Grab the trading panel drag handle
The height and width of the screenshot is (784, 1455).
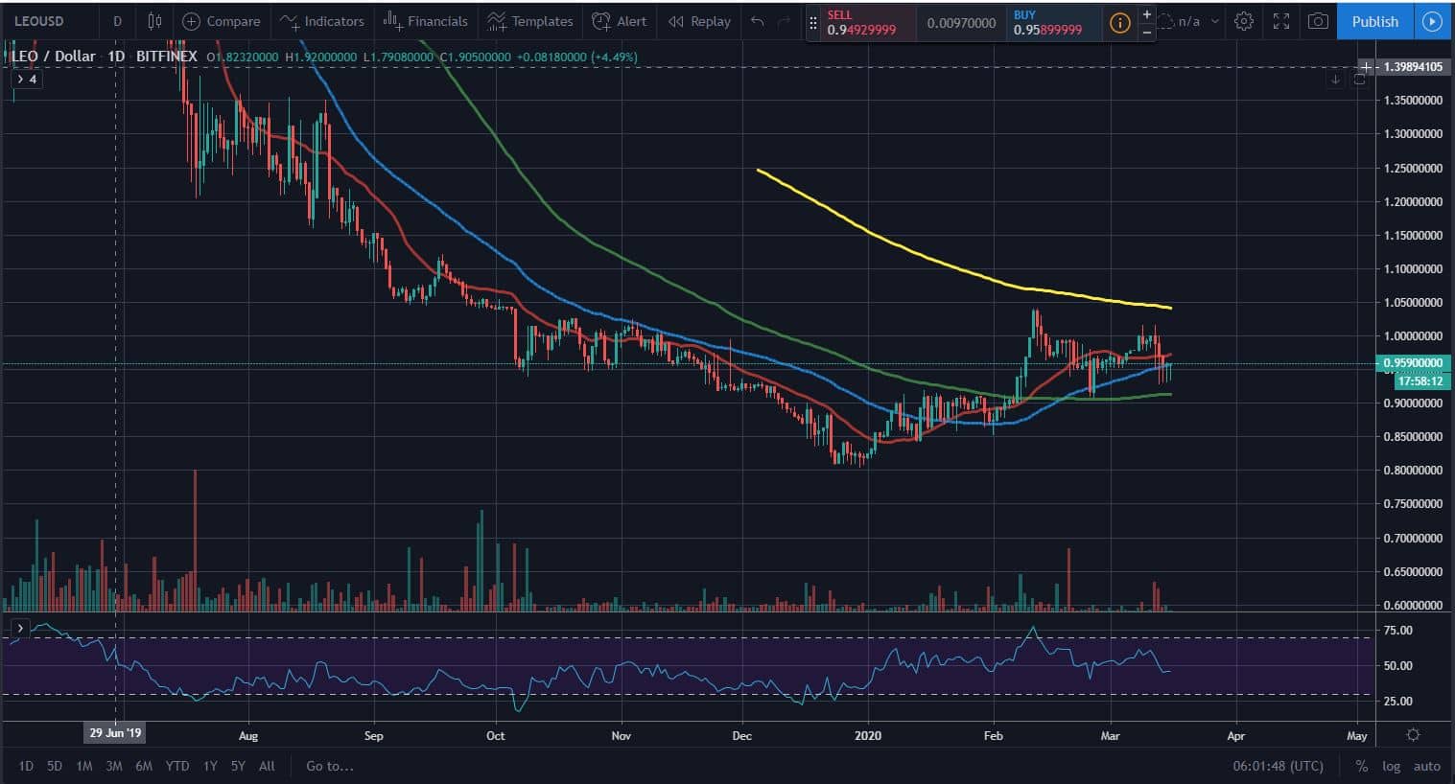[813, 22]
